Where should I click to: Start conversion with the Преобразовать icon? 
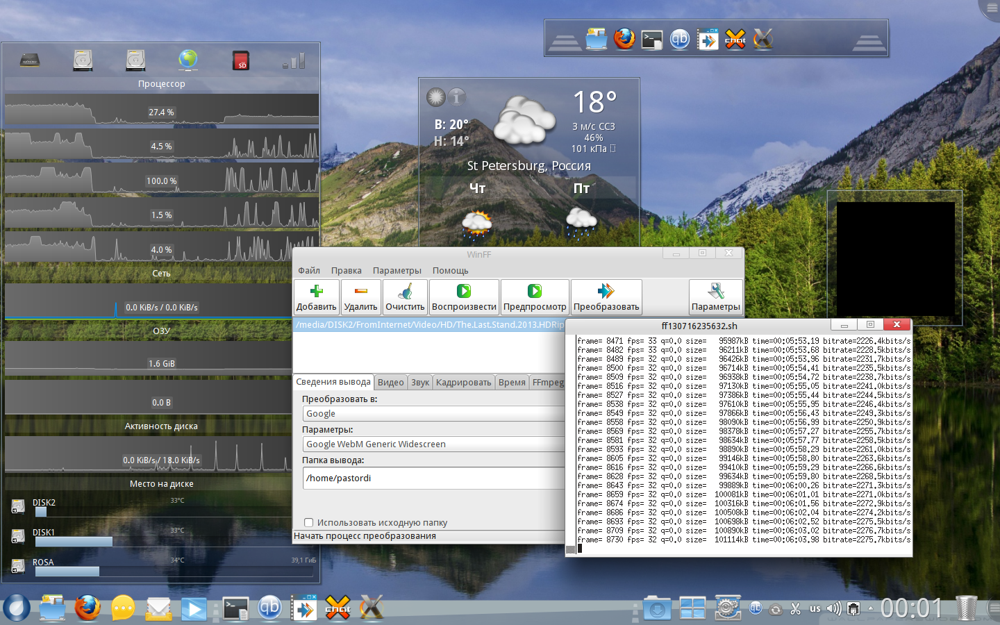[x=606, y=297]
